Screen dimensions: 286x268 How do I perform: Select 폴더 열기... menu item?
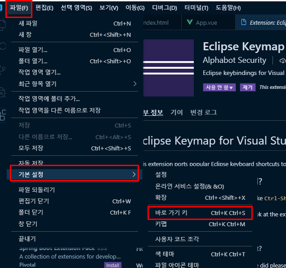coord(75,61)
